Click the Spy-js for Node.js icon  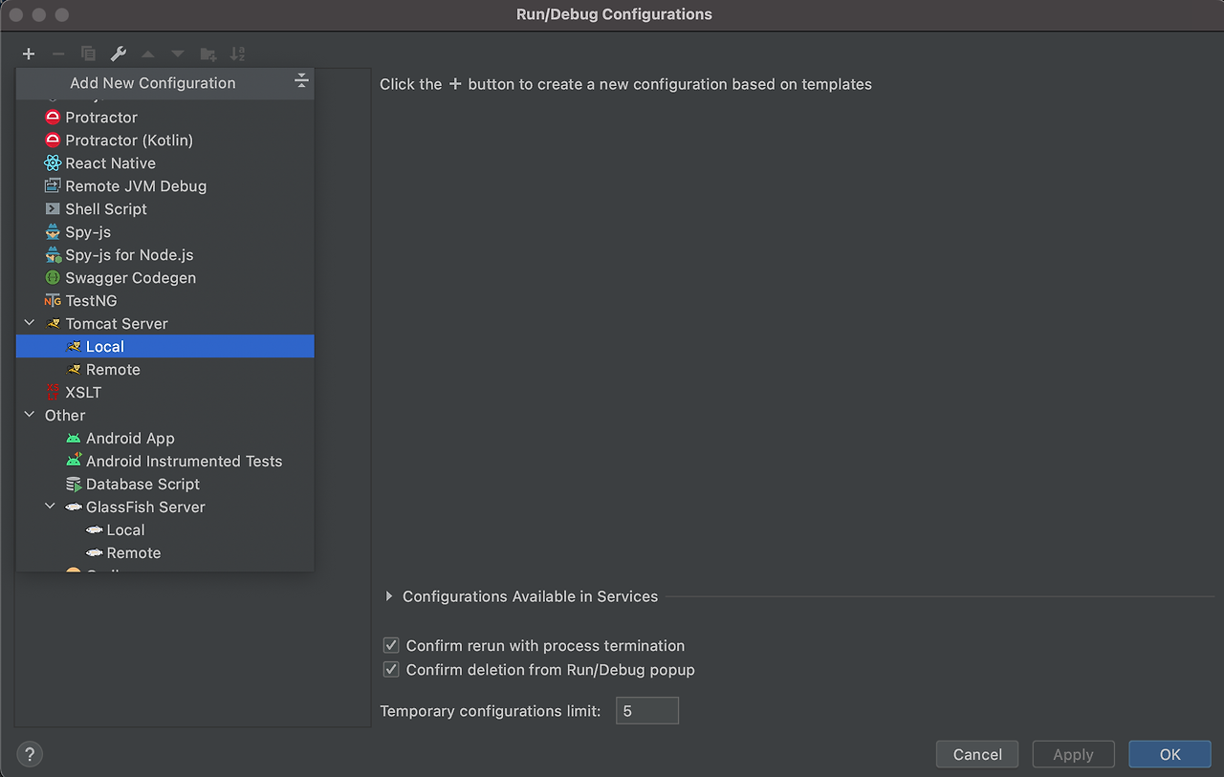(x=53, y=255)
